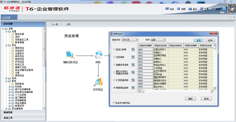Click magnifier button beside 自定义转账
The height and width of the screenshot is (122, 236).
coord(133,49)
